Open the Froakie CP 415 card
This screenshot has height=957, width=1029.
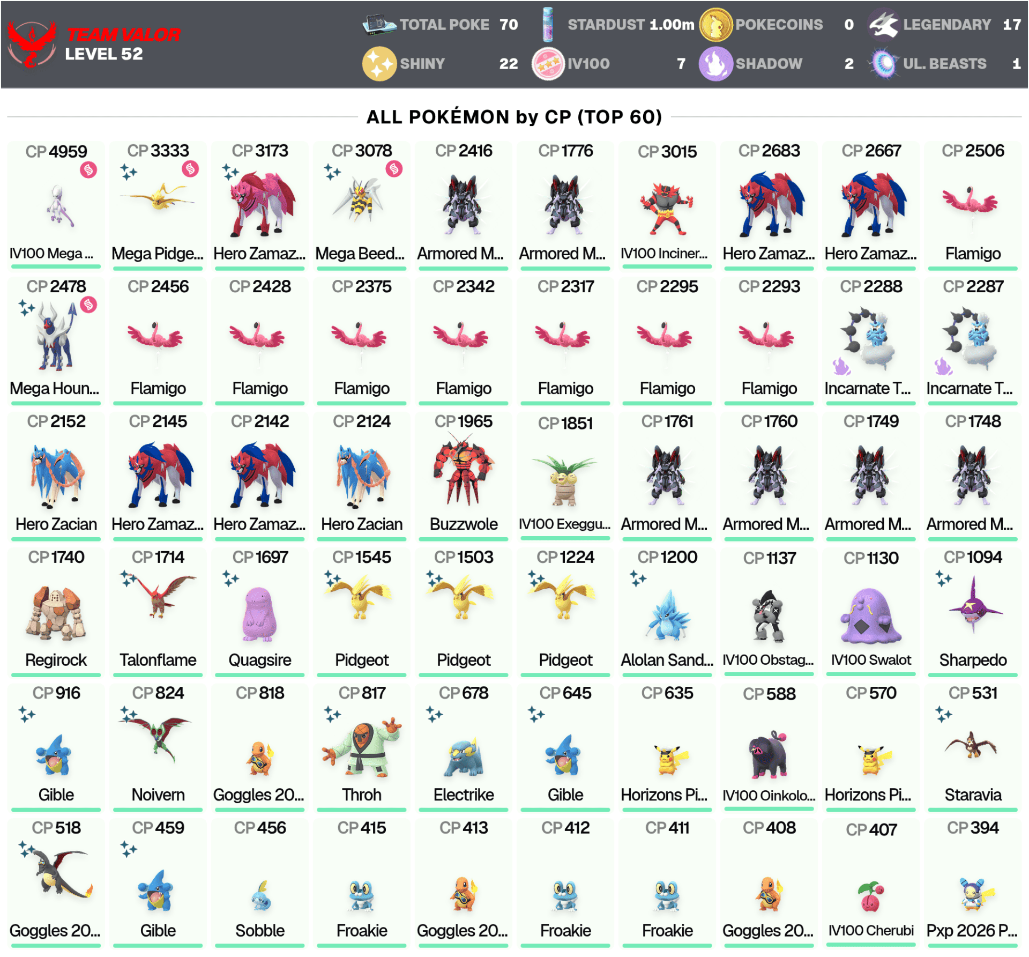(x=362, y=882)
